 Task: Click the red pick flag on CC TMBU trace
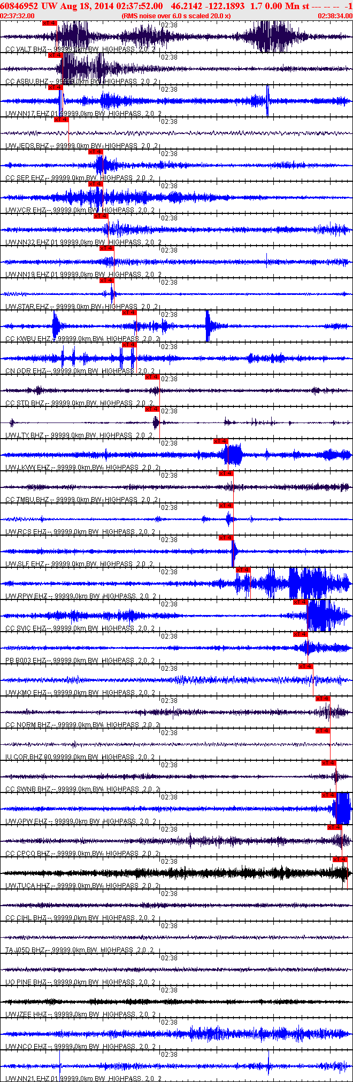tap(226, 473)
